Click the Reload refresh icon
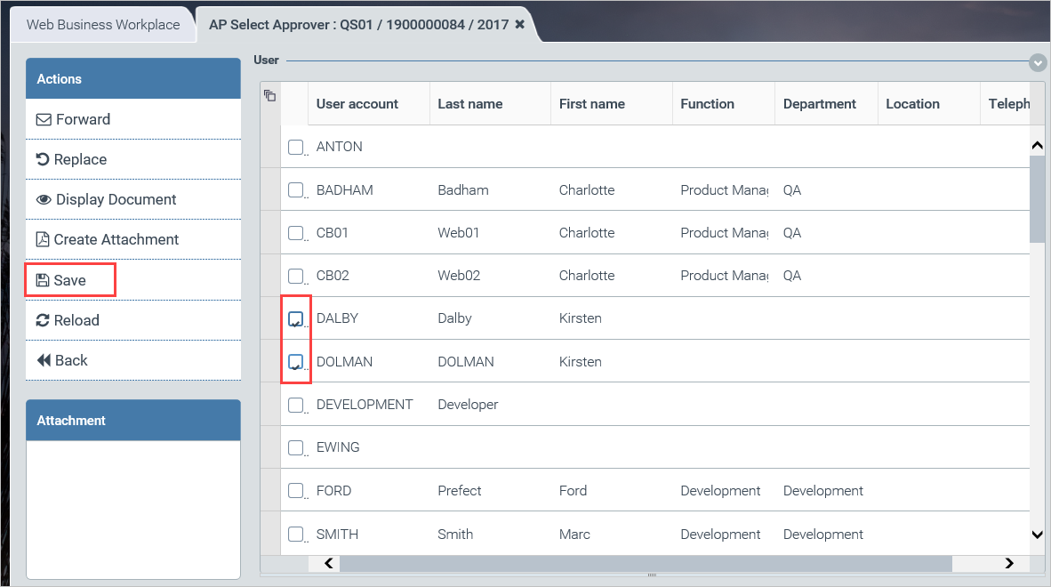This screenshot has width=1051, height=587. [43, 320]
